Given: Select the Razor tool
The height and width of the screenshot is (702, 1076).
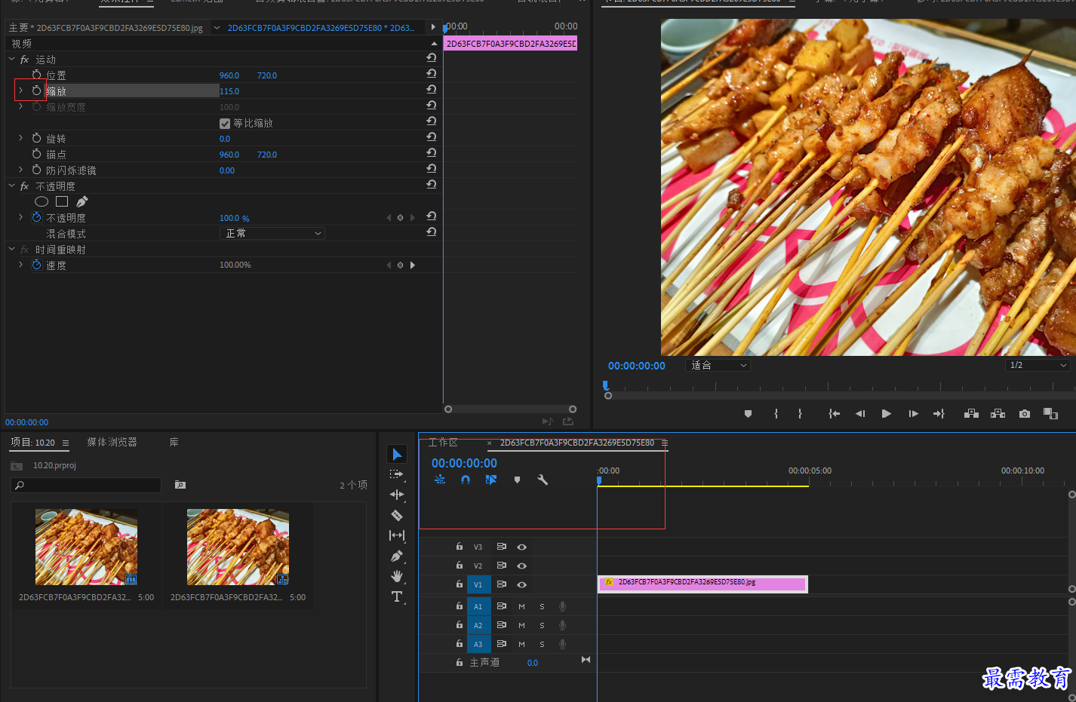Looking at the screenshot, I should 397,516.
